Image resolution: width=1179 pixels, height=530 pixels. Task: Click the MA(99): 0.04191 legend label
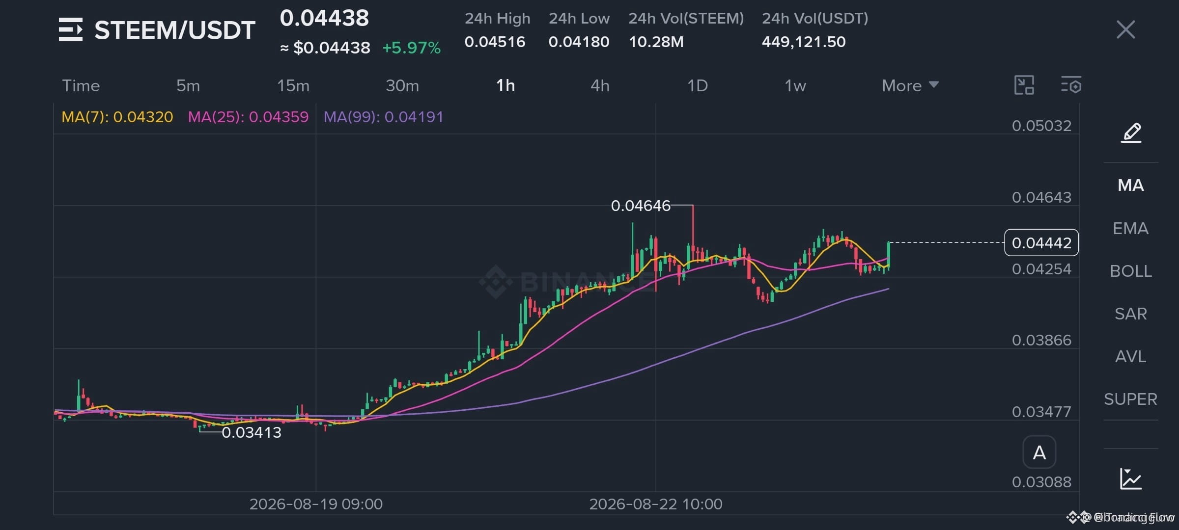pos(383,117)
